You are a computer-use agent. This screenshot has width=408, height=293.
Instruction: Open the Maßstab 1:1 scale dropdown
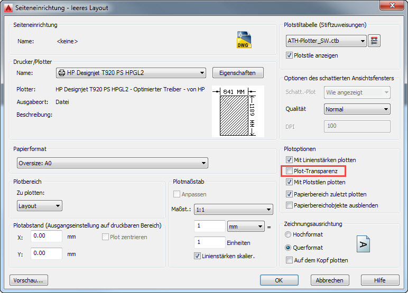(233, 210)
